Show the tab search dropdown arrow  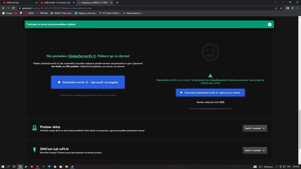pos(276,2)
